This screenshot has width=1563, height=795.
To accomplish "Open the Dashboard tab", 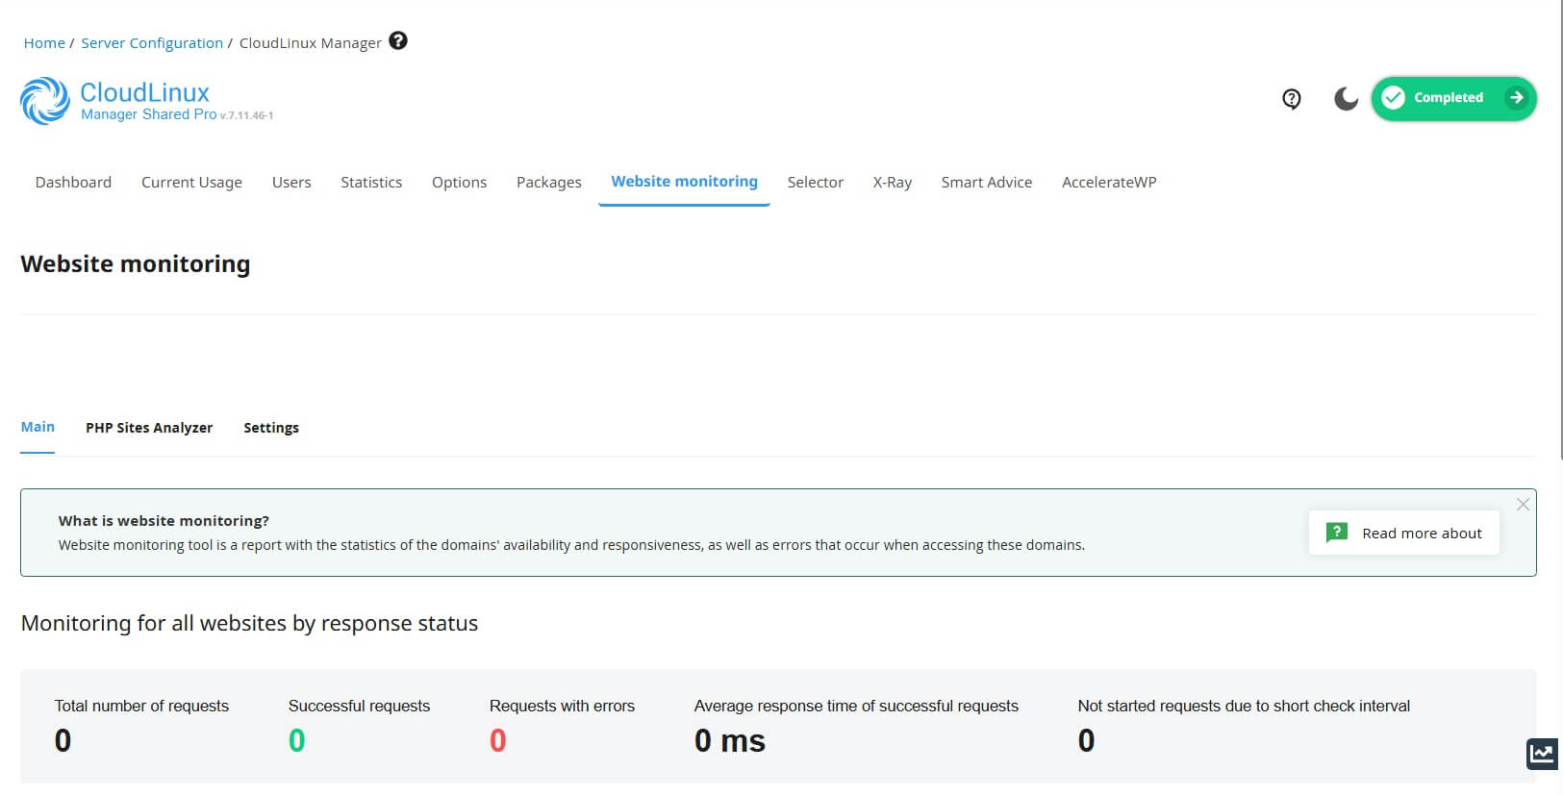I will (73, 182).
